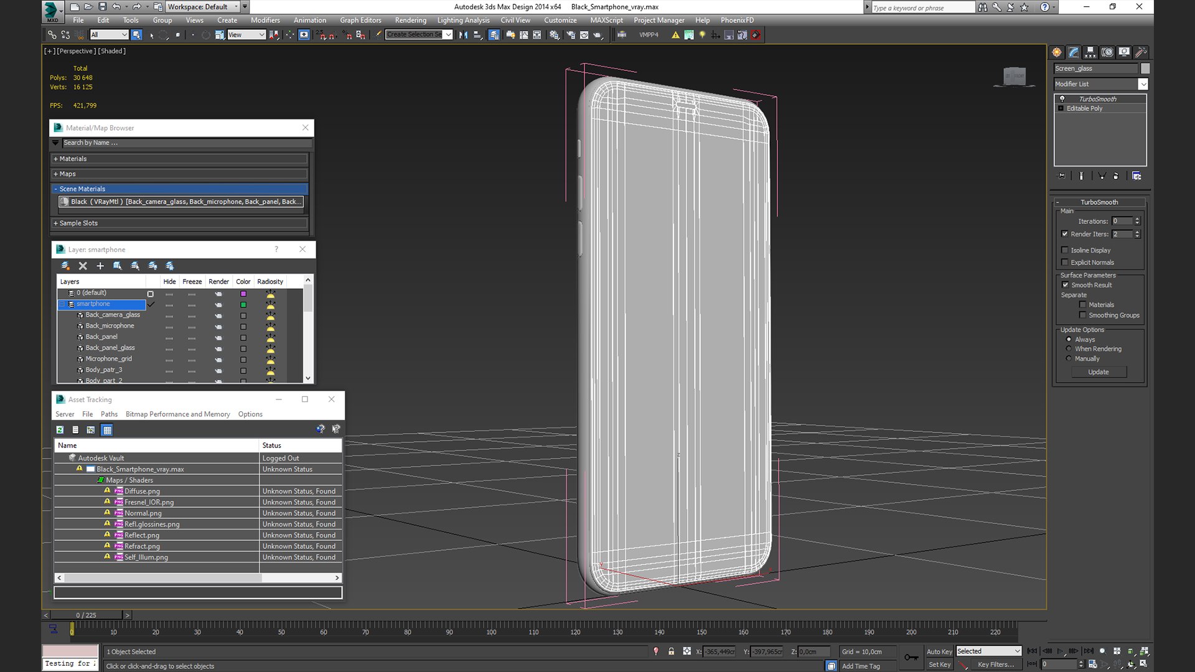The width and height of the screenshot is (1195, 672).
Task: Open Time Configuration icon
Action: click(x=1093, y=664)
